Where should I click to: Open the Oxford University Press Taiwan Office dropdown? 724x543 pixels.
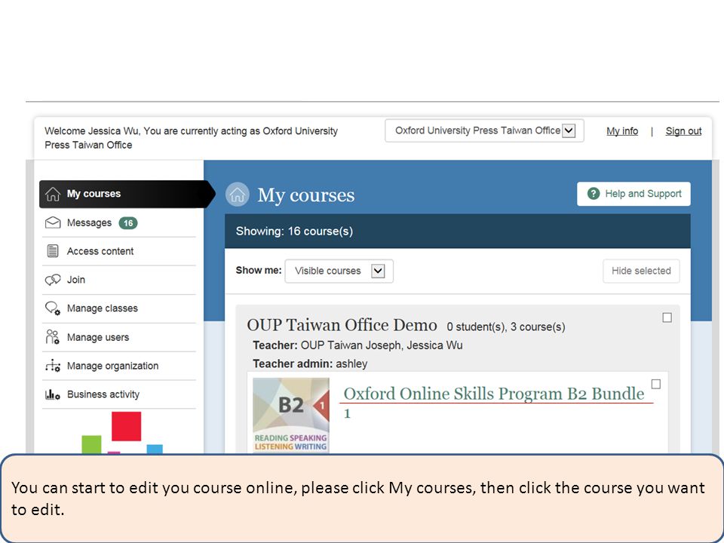484,130
